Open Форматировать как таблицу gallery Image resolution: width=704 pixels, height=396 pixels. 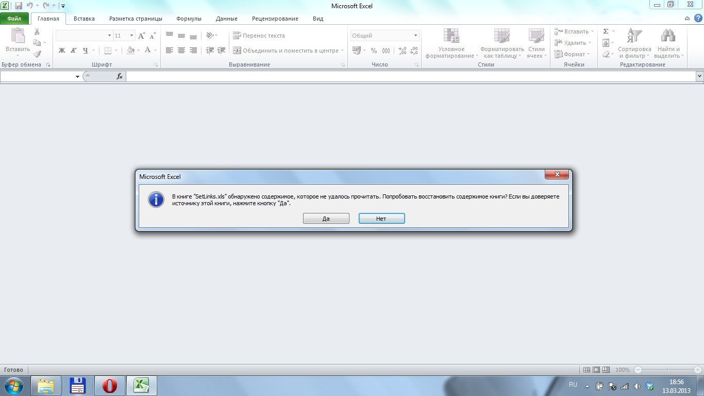point(502,43)
